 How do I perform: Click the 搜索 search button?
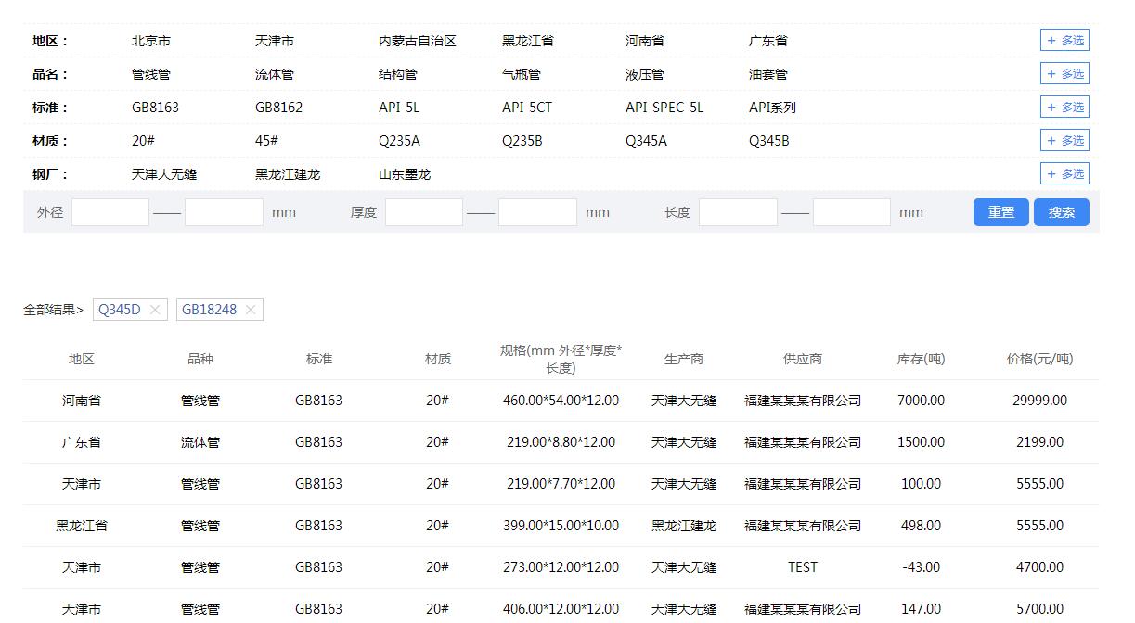tap(1061, 211)
